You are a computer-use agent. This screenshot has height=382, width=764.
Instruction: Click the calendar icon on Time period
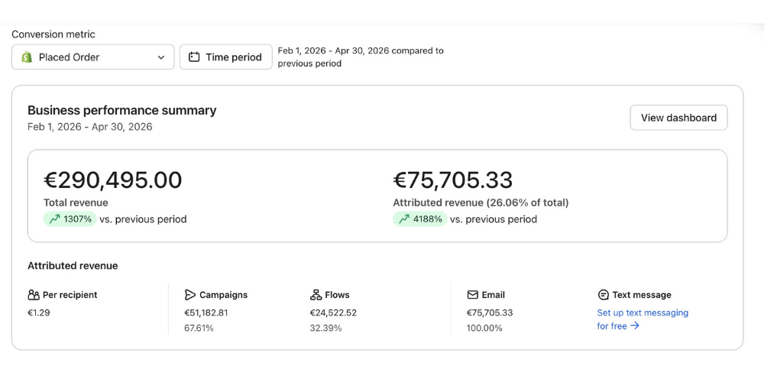point(194,57)
